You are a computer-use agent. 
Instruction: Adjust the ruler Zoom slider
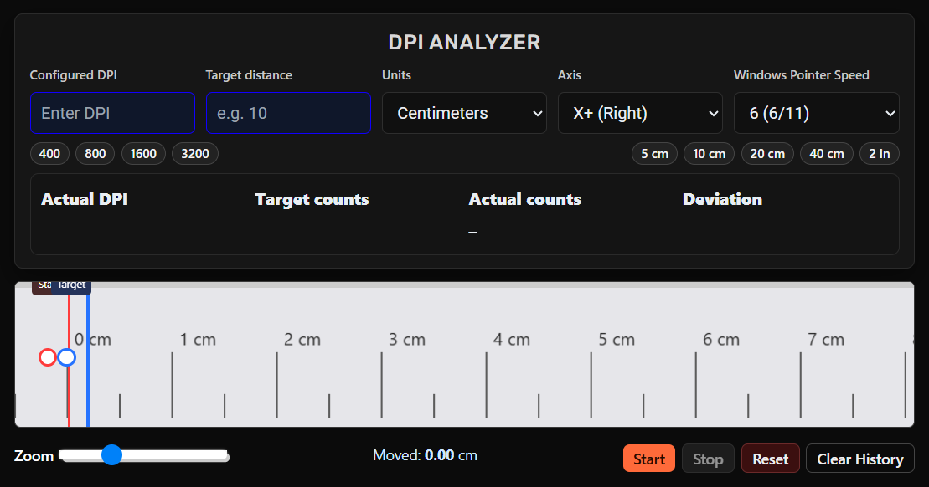click(111, 455)
